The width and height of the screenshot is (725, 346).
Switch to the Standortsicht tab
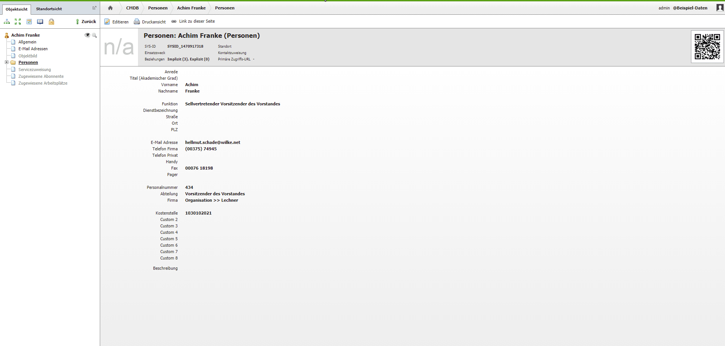[49, 9]
